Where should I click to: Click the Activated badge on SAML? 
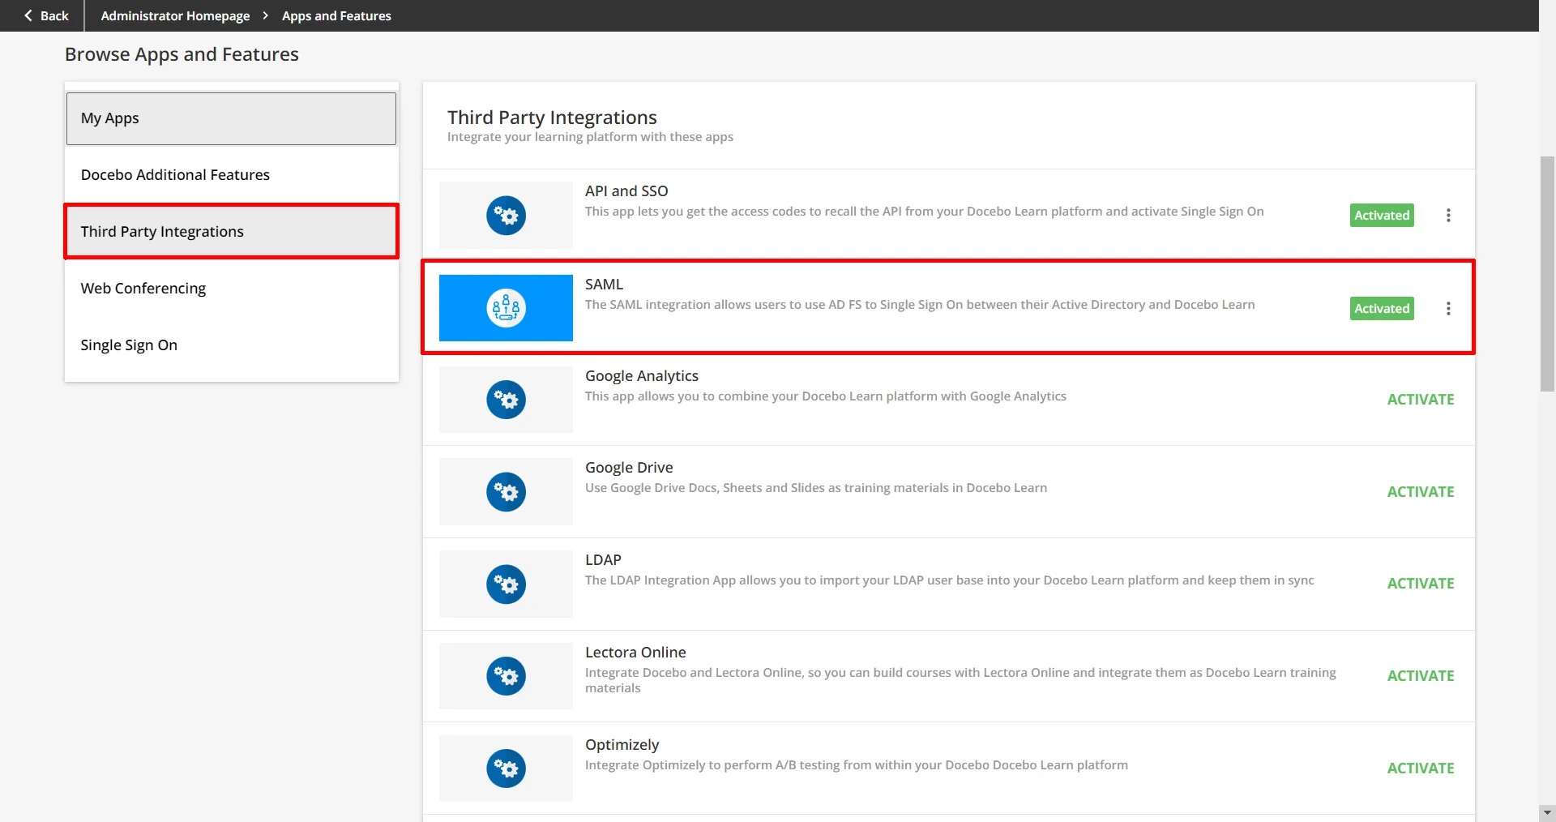pos(1381,308)
